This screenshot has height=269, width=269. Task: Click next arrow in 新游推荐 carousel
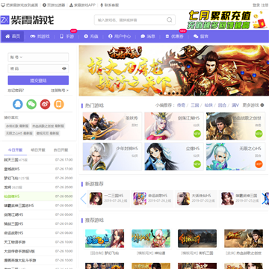[x=265, y=199]
